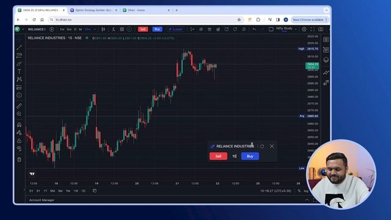Viewport: 391px width, 220px height.
Task: Click the trash icon to remove drawings
Action: pos(19,159)
